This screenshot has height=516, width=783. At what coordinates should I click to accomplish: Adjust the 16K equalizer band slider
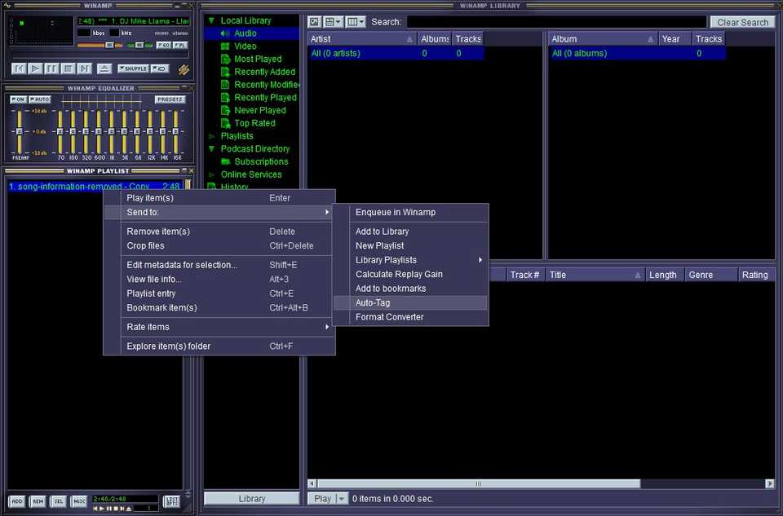(x=176, y=132)
